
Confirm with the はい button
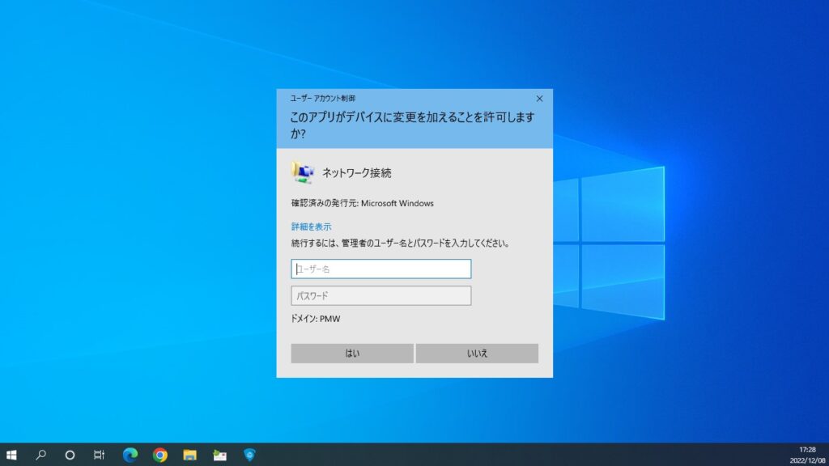(352, 354)
